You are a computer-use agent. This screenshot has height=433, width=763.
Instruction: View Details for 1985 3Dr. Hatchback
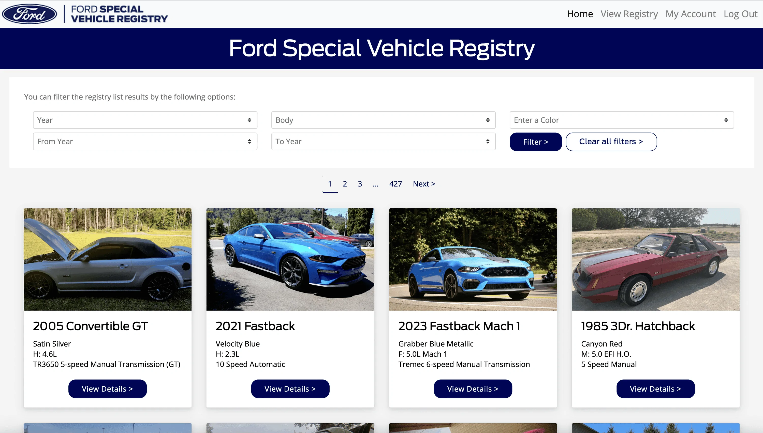pyautogui.click(x=656, y=389)
